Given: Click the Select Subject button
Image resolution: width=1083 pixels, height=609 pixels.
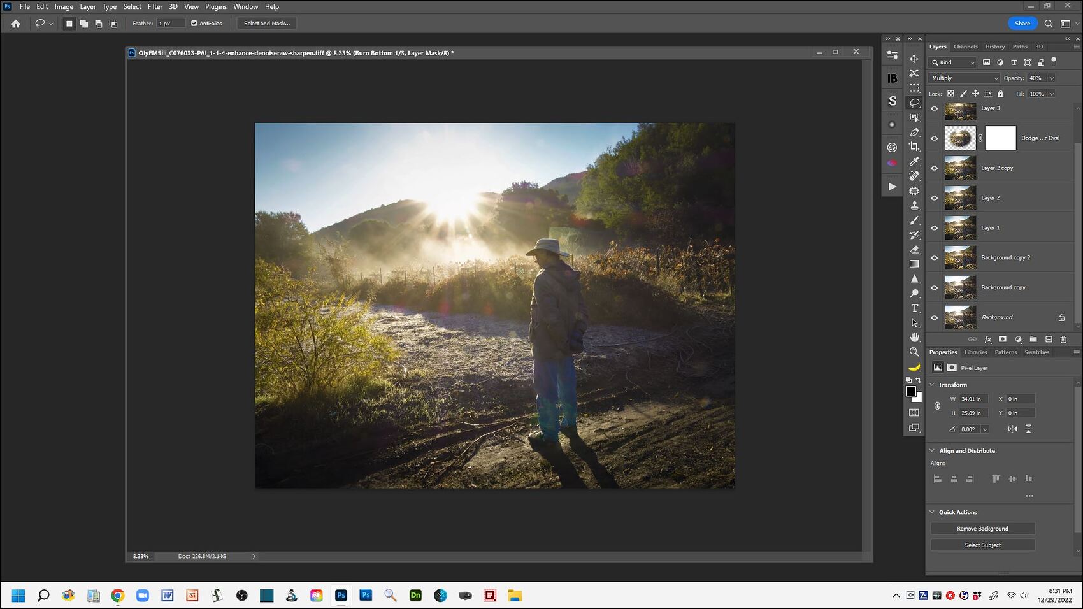Looking at the screenshot, I should coord(982,545).
